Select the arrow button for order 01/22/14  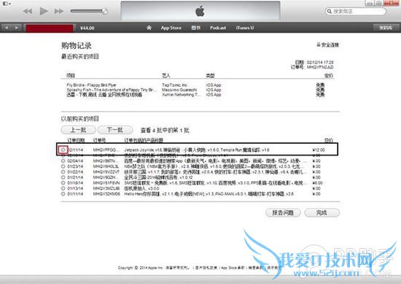63,172
